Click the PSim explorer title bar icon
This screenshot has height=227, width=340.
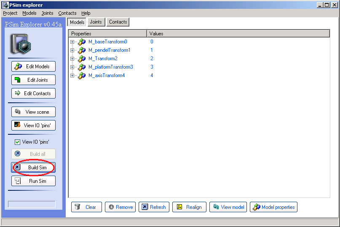[5, 5]
